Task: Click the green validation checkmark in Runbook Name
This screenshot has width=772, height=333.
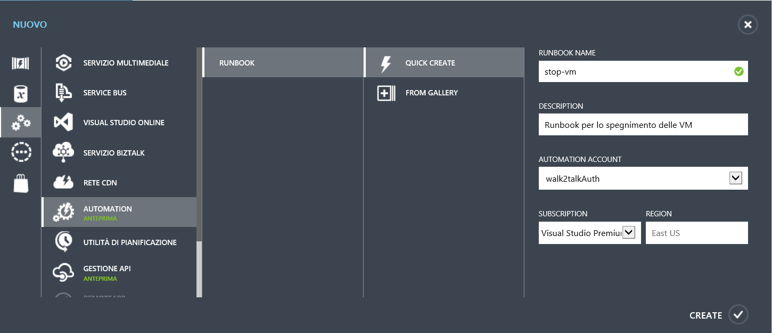Action: 738,71
